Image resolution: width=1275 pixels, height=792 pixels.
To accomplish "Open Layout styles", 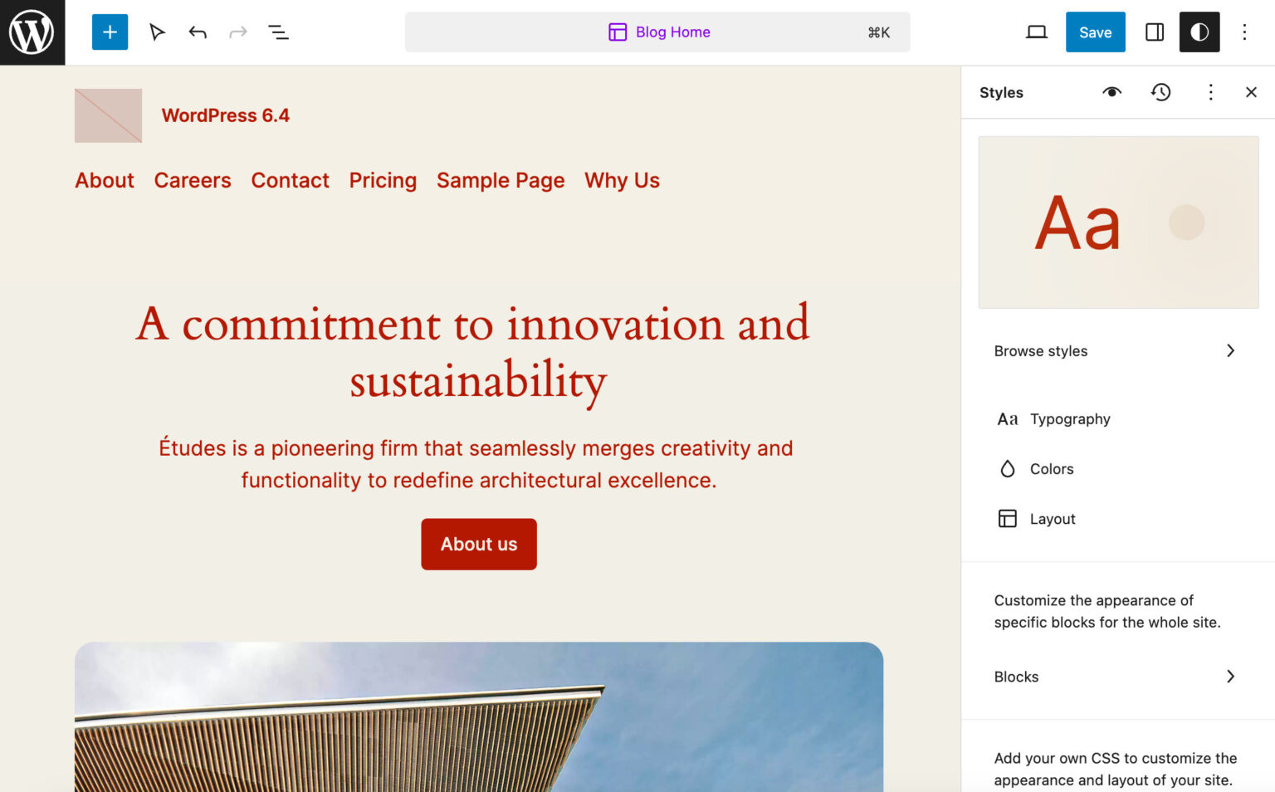I will 1053,518.
